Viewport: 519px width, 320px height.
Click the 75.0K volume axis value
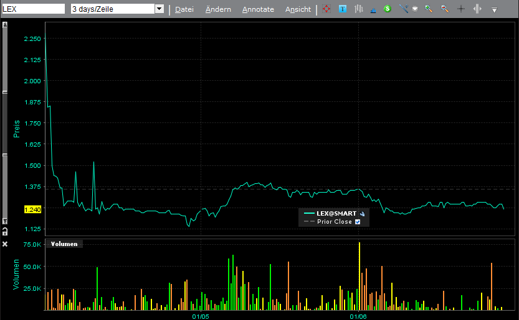click(32, 244)
